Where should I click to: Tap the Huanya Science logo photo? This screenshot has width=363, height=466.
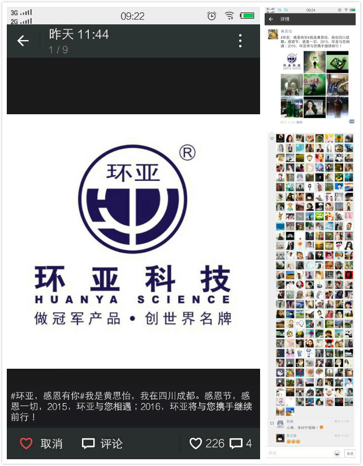pyautogui.click(x=133, y=241)
